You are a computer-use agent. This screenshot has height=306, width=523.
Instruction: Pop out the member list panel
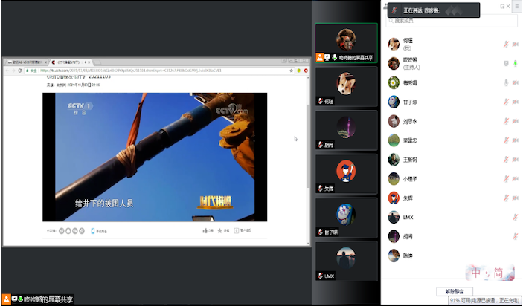502,7
